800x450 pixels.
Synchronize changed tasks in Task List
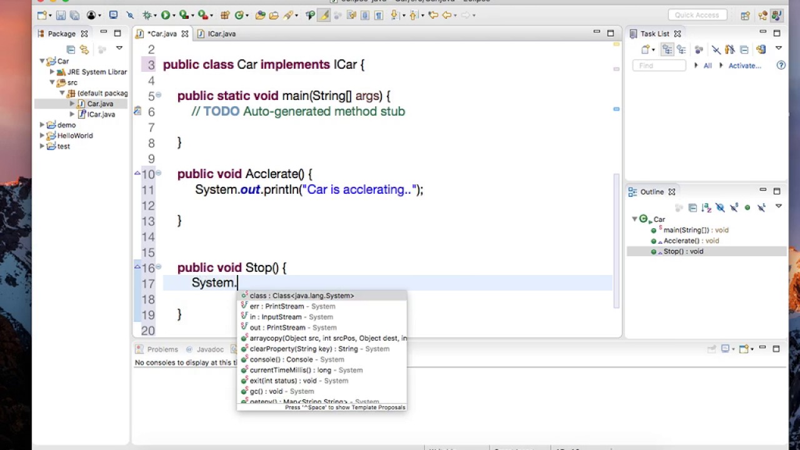(761, 49)
